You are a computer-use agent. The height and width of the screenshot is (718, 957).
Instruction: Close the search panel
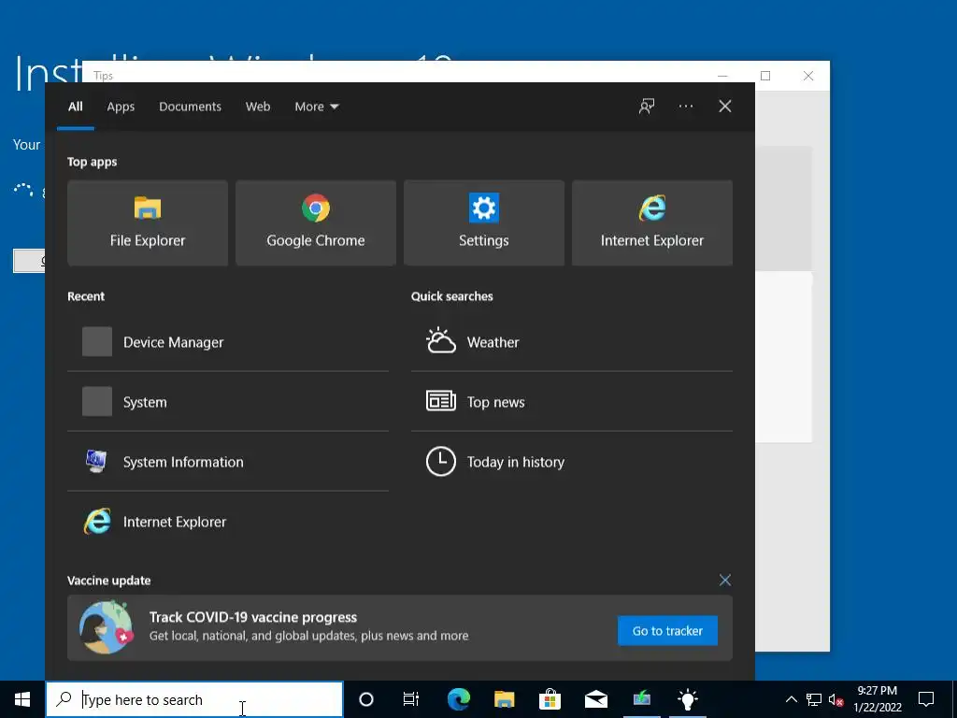point(725,107)
